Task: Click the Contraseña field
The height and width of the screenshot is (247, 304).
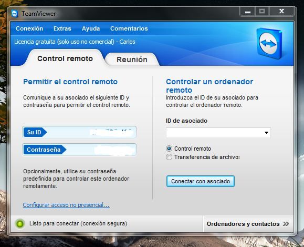Action: point(79,150)
